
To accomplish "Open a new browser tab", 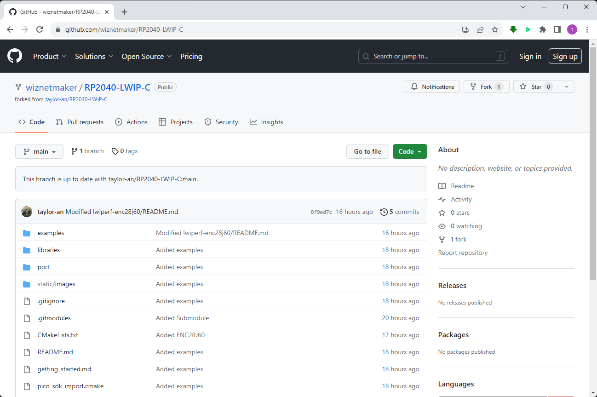I will 124,12.
